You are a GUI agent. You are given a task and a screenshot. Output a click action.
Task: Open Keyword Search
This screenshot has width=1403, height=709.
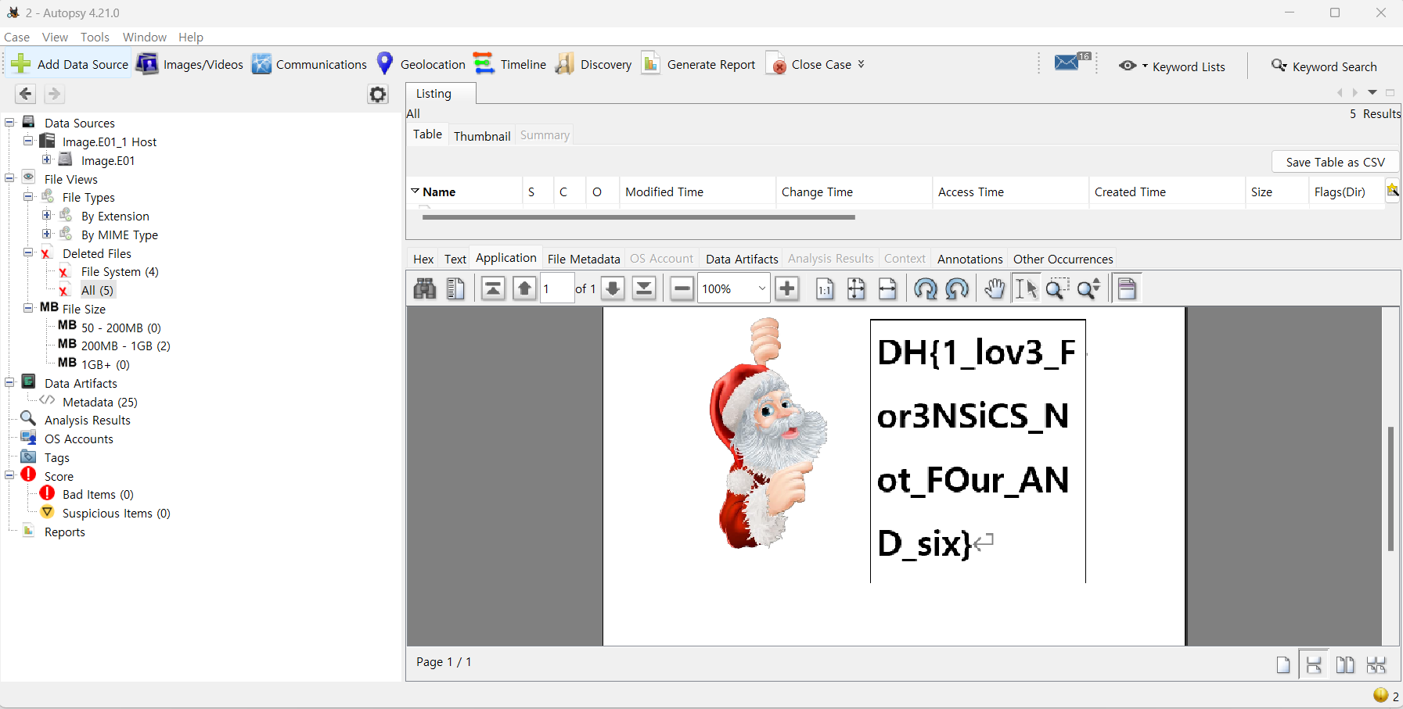(x=1324, y=66)
